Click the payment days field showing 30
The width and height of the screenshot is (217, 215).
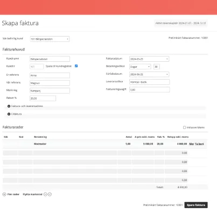[157, 67]
